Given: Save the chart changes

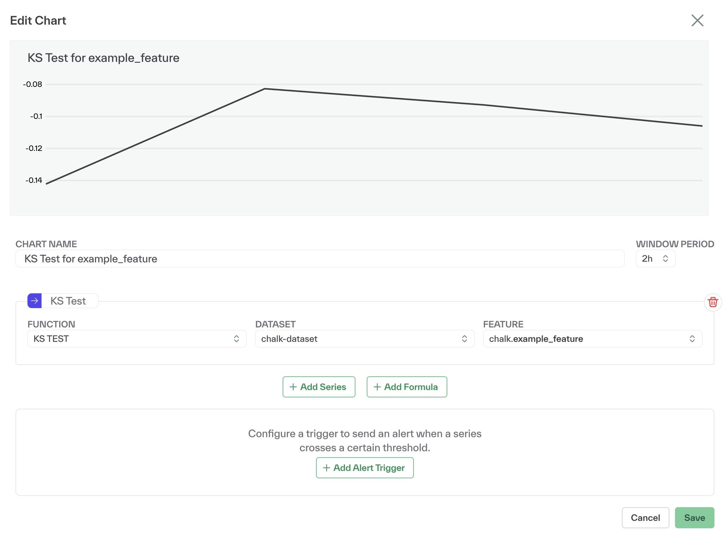Looking at the screenshot, I should [694, 518].
